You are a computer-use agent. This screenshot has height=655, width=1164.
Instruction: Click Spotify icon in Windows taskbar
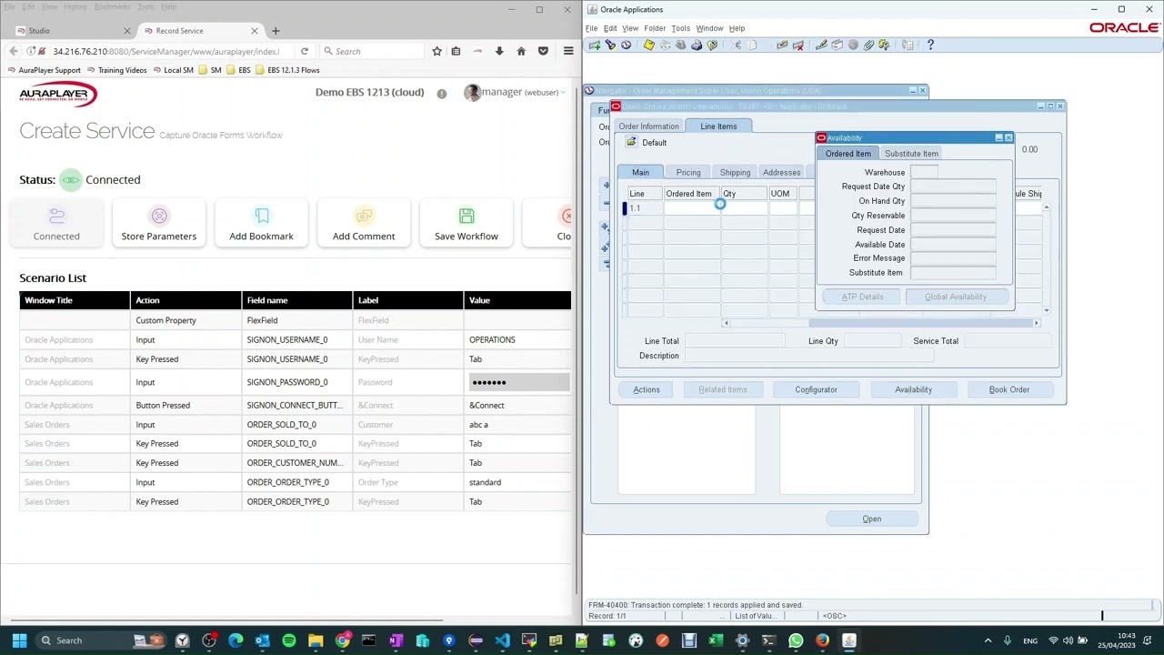point(288,640)
